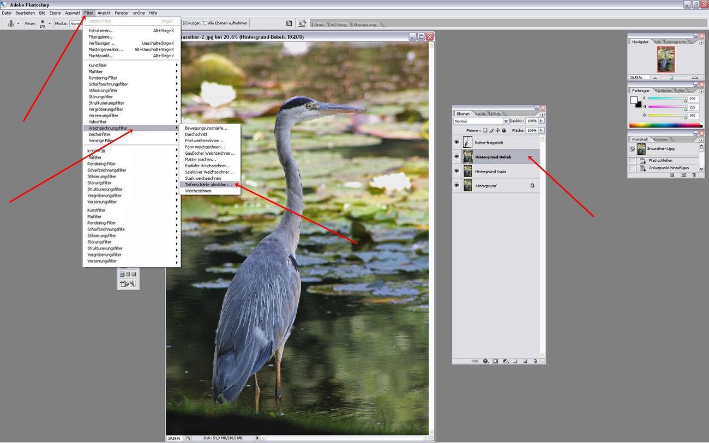This screenshot has width=709, height=443.
Task: Click status bar info arrow next to Dok size
Action: click(257, 438)
